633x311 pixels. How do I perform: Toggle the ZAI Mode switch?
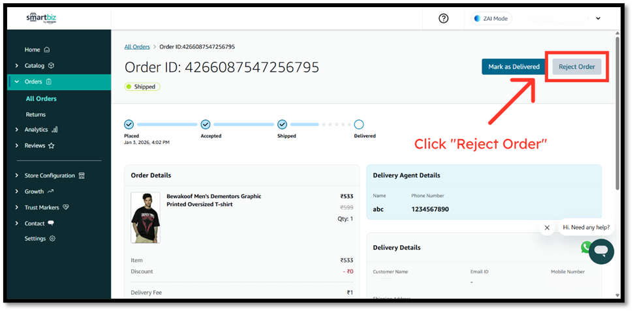(x=491, y=18)
